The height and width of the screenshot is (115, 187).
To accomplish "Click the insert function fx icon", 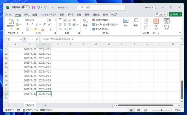I will click(x=37, y=39).
